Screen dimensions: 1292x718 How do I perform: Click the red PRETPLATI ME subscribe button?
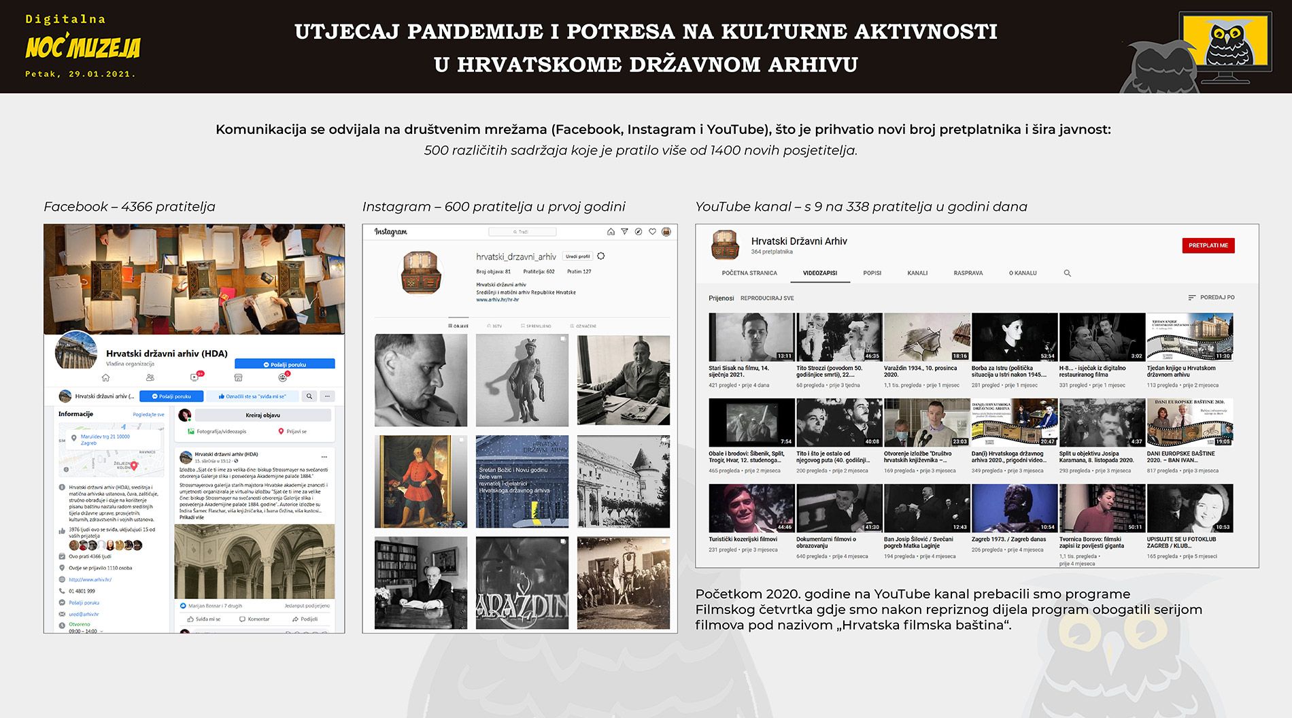pyautogui.click(x=1208, y=245)
